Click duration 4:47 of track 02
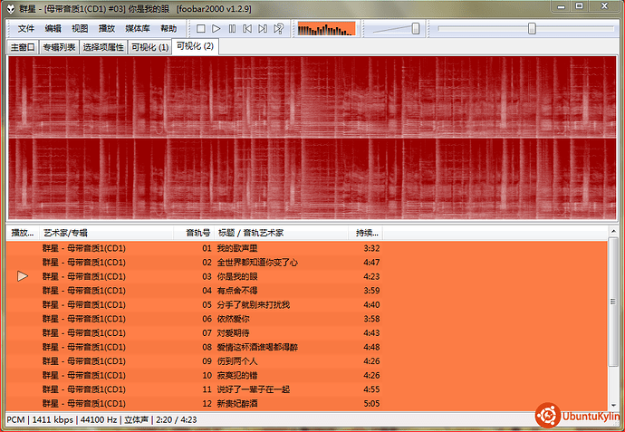The width and height of the screenshot is (625, 432). point(371,263)
